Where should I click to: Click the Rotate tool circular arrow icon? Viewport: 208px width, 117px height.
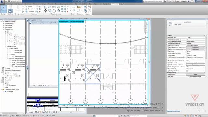[54, 11]
